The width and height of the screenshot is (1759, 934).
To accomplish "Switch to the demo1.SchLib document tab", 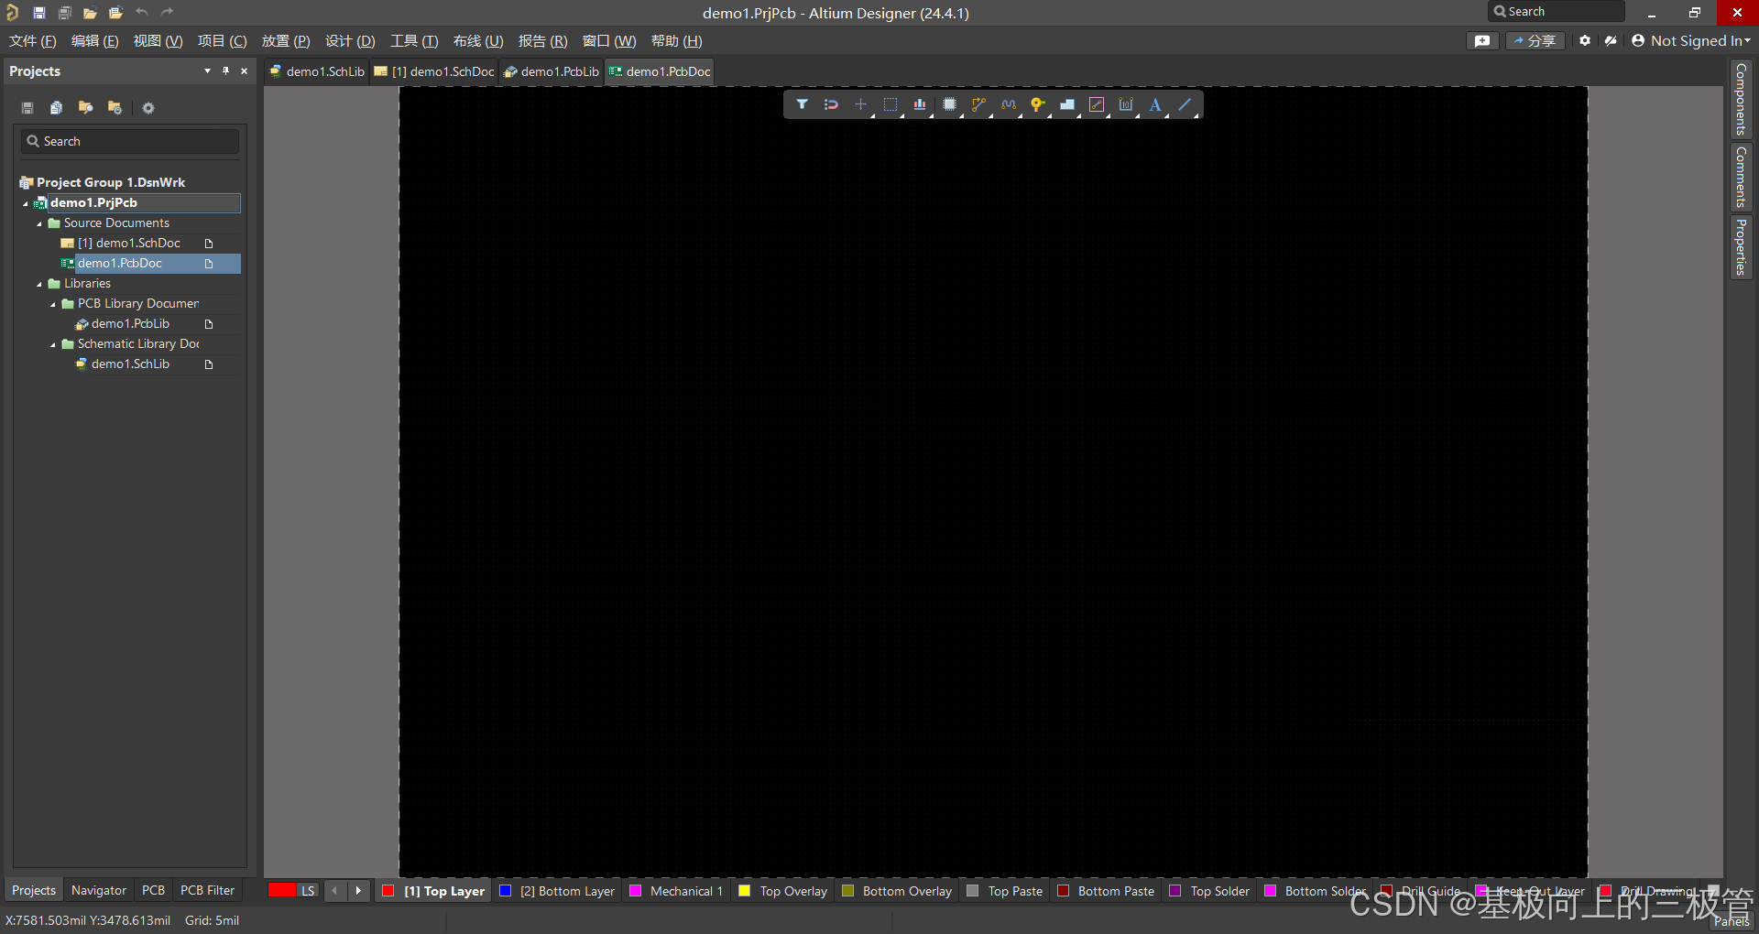I will 317,71.
